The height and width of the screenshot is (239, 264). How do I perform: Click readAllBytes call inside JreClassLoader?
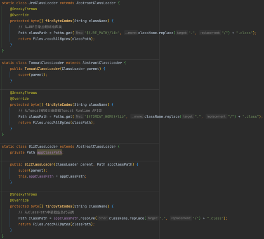[58, 39]
